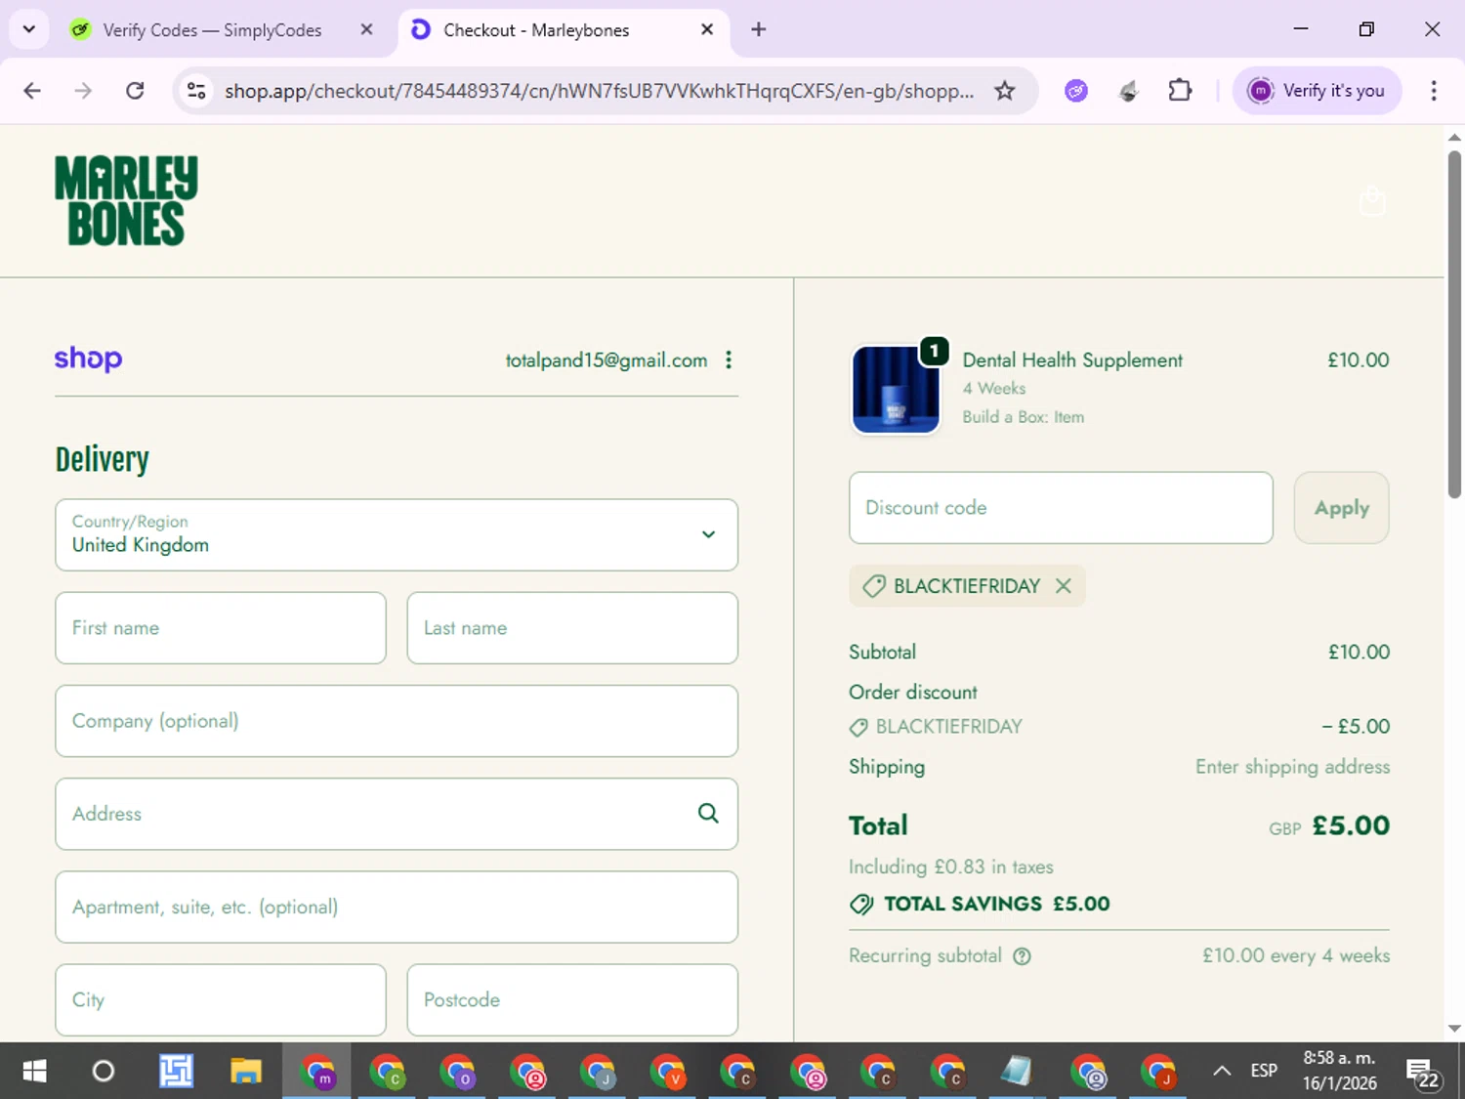The height and width of the screenshot is (1099, 1465).
Task: Open the notepad app in the taskbar
Action: pyautogui.click(x=1017, y=1071)
